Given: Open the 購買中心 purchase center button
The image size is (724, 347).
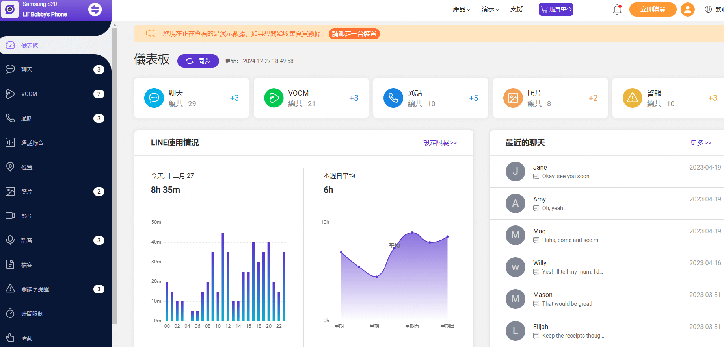Looking at the screenshot, I should click(x=556, y=9).
